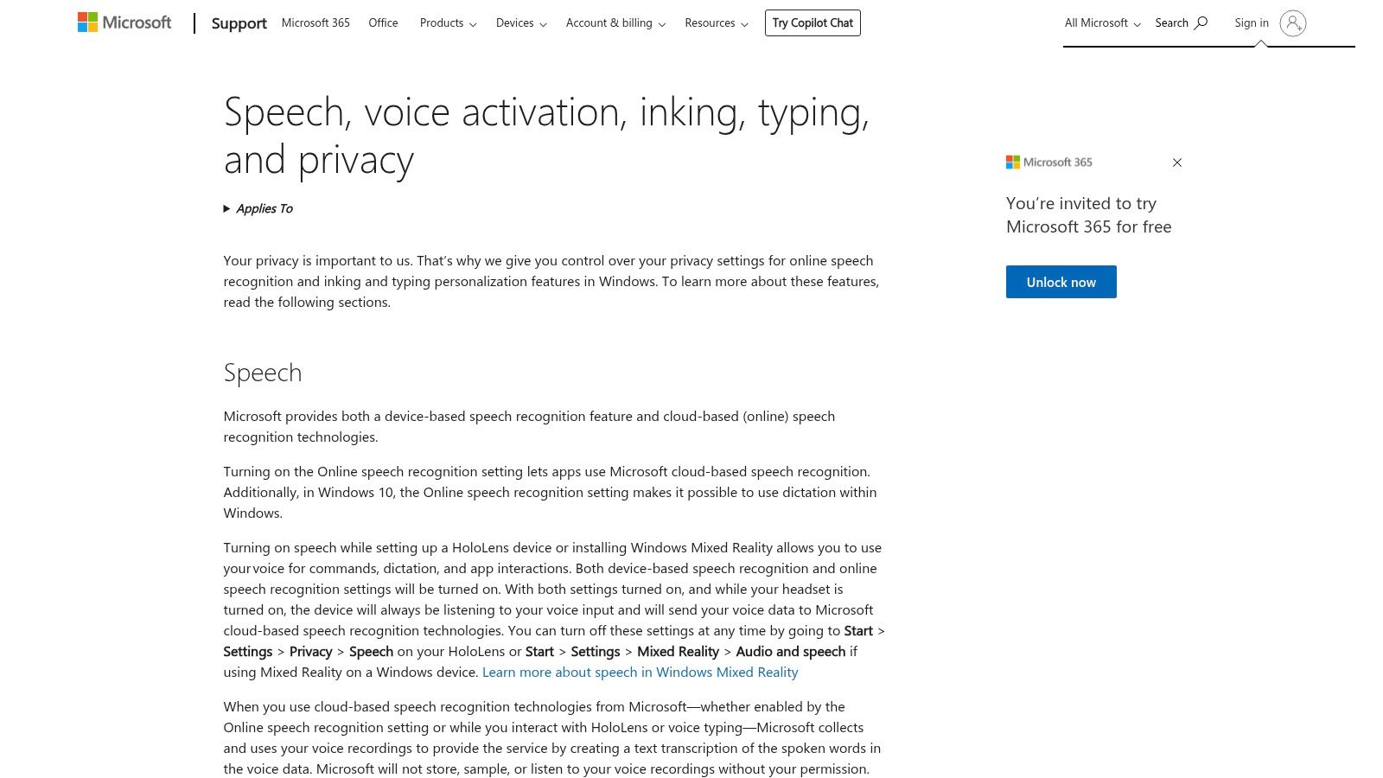Open the Devices menu chevron
Image resolution: width=1383 pixels, height=778 pixels.
pyautogui.click(x=545, y=24)
